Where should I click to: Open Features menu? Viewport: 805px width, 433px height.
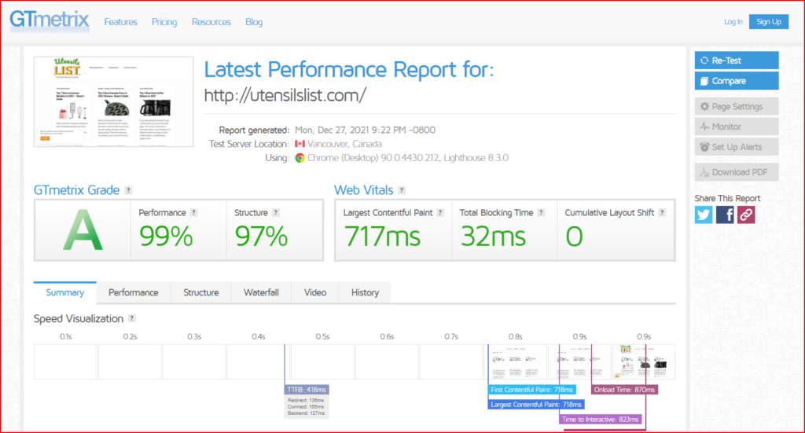(120, 22)
